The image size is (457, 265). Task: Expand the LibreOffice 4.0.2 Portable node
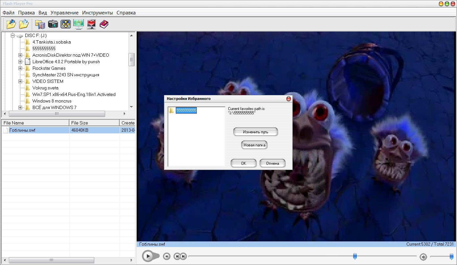pos(20,62)
